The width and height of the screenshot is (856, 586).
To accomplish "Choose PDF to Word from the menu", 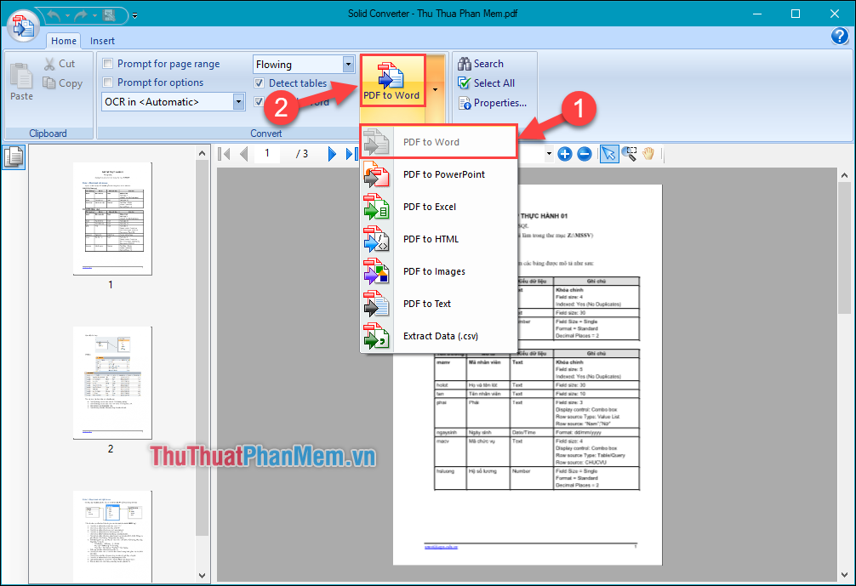I will click(x=431, y=142).
